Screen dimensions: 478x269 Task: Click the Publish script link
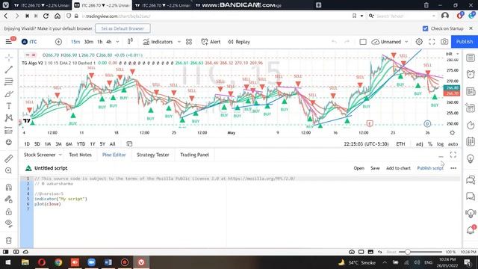tap(430, 168)
